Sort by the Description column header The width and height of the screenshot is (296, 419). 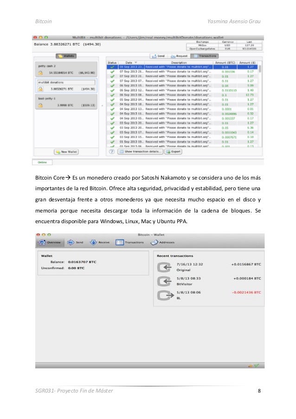click(179, 63)
